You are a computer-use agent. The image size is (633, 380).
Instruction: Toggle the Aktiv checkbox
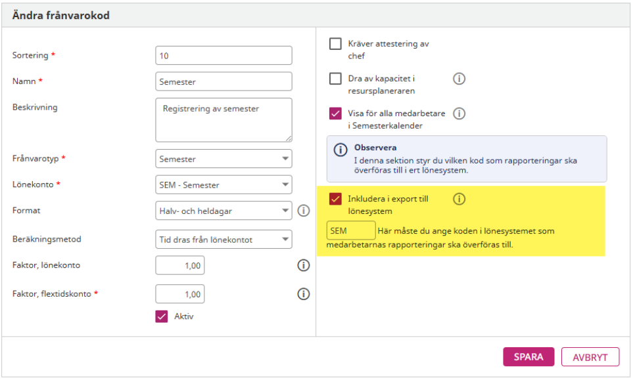162,315
